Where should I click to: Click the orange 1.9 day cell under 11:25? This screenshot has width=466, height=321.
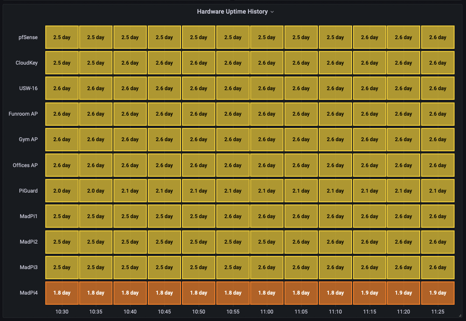click(x=437, y=292)
